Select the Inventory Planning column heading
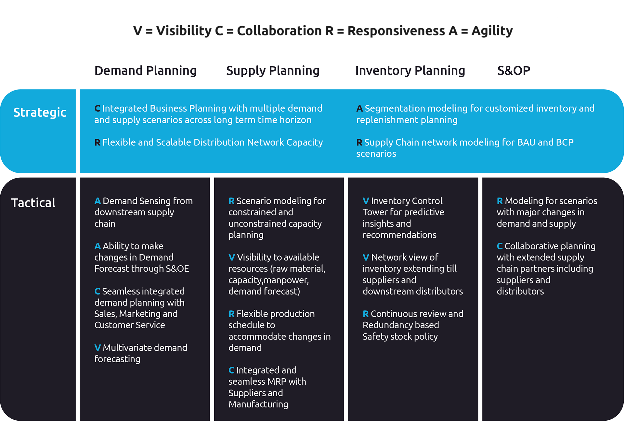The width and height of the screenshot is (624, 421). (x=410, y=70)
